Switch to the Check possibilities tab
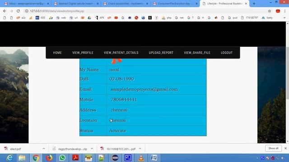This screenshot has width=289, height=162. 126,4
